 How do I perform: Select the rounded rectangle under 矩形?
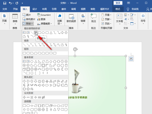coord(28,53)
